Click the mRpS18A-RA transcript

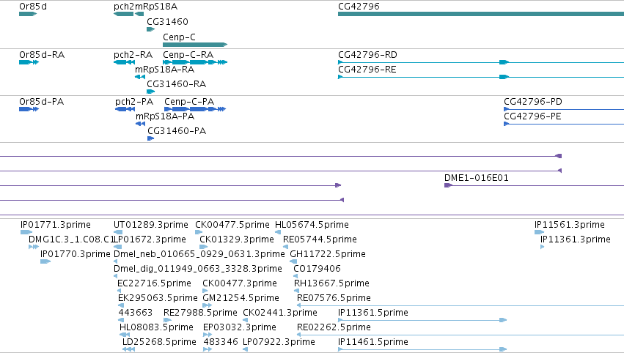tap(140, 77)
